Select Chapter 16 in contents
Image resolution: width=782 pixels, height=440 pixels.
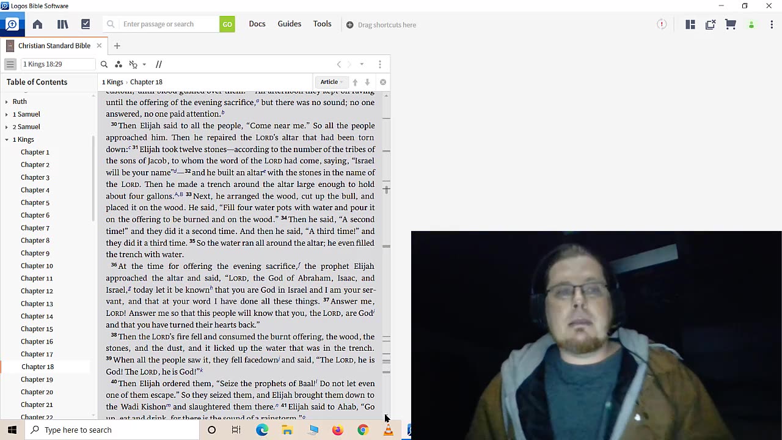pyautogui.click(x=37, y=342)
